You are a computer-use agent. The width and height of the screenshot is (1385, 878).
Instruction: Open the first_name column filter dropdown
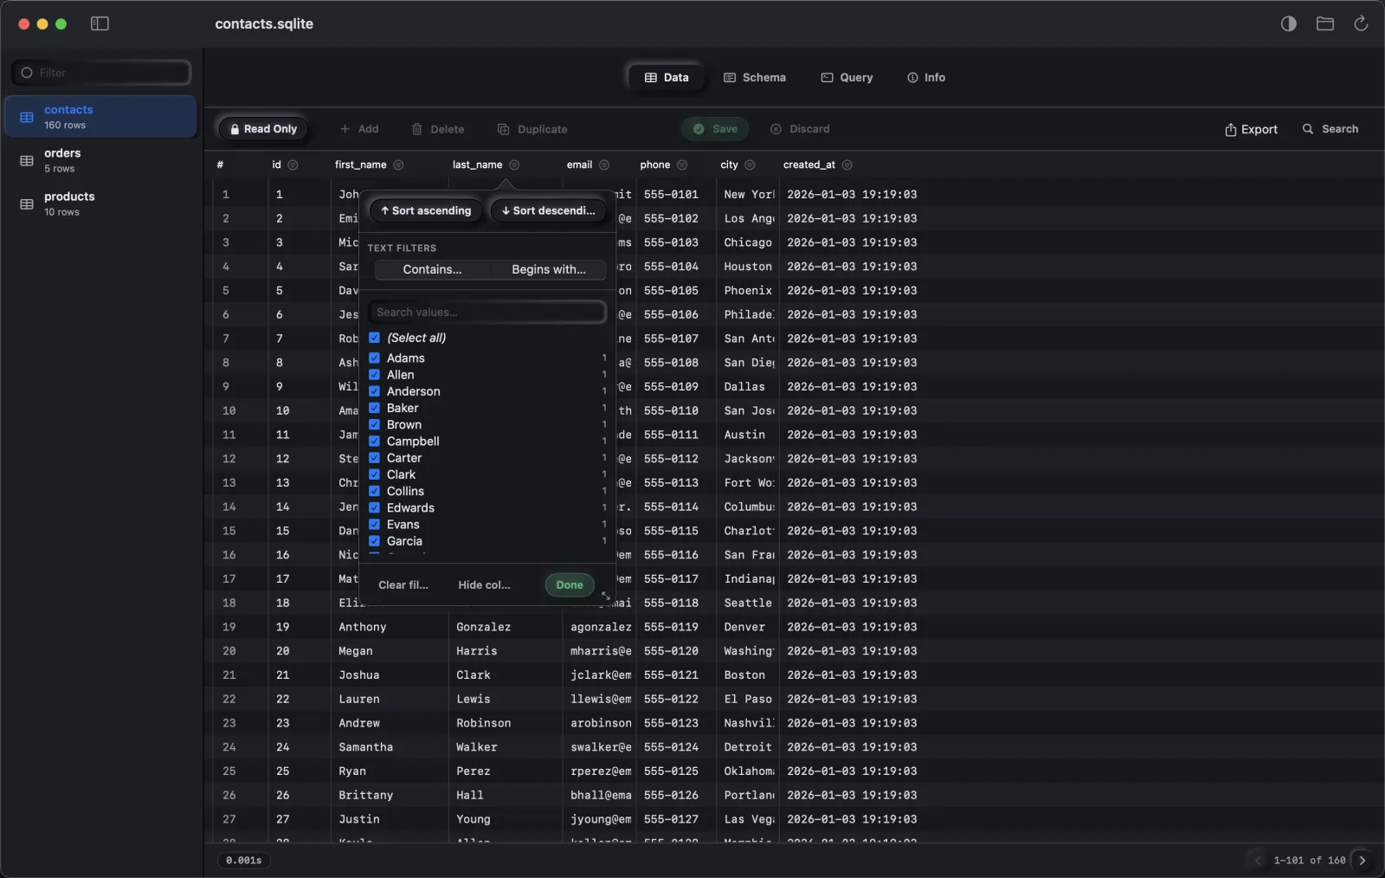coord(398,165)
